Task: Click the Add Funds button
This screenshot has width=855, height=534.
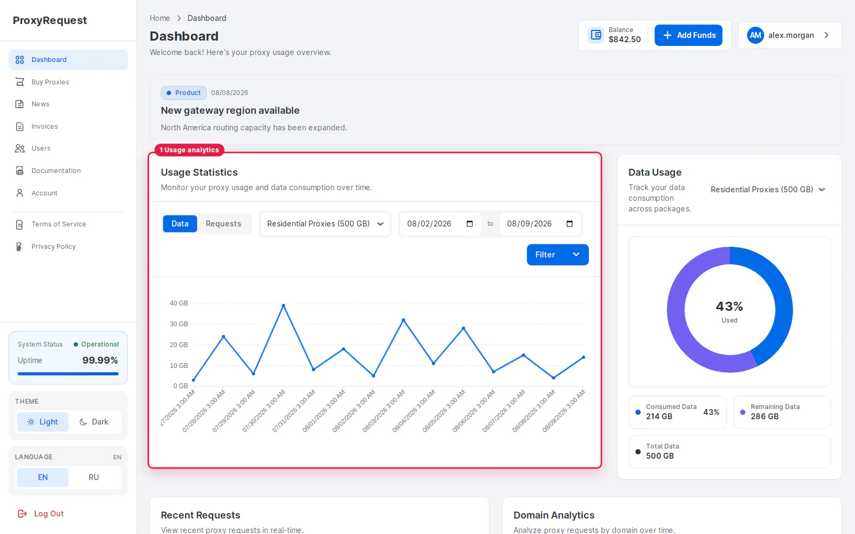Action: click(688, 35)
